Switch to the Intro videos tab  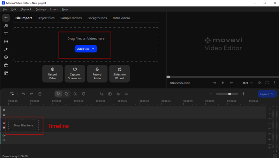pyautogui.click(x=121, y=18)
